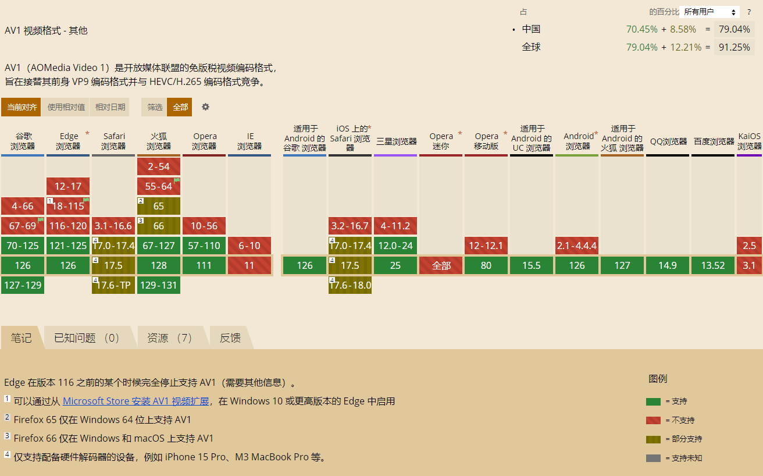Screen dimensions: 763x476
Task: Click the 谷歌浏览器 column header
Action: coord(23,141)
